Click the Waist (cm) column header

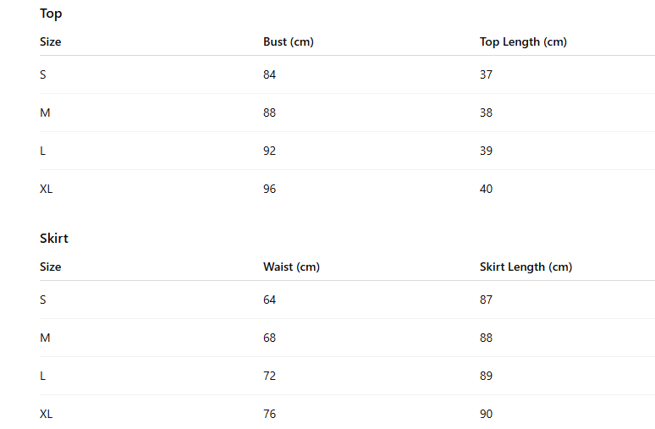(291, 267)
